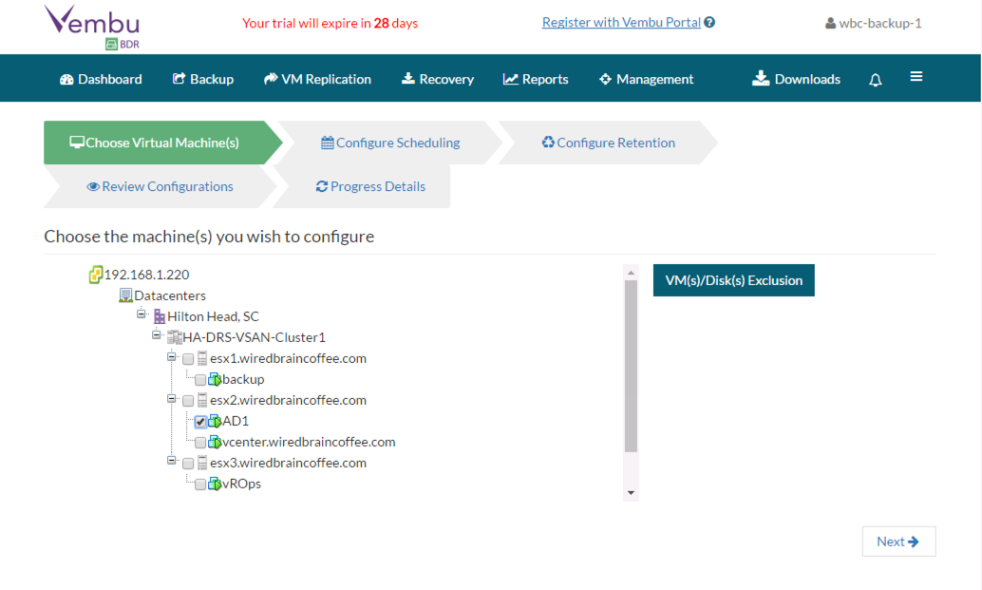
Task: Click the tree list scrollbar down arrow
Action: click(631, 493)
